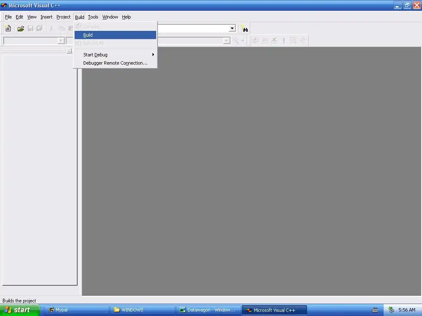This screenshot has width=422, height=316.
Task: Click the Copy toolbar icon
Action: click(x=62, y=28)
